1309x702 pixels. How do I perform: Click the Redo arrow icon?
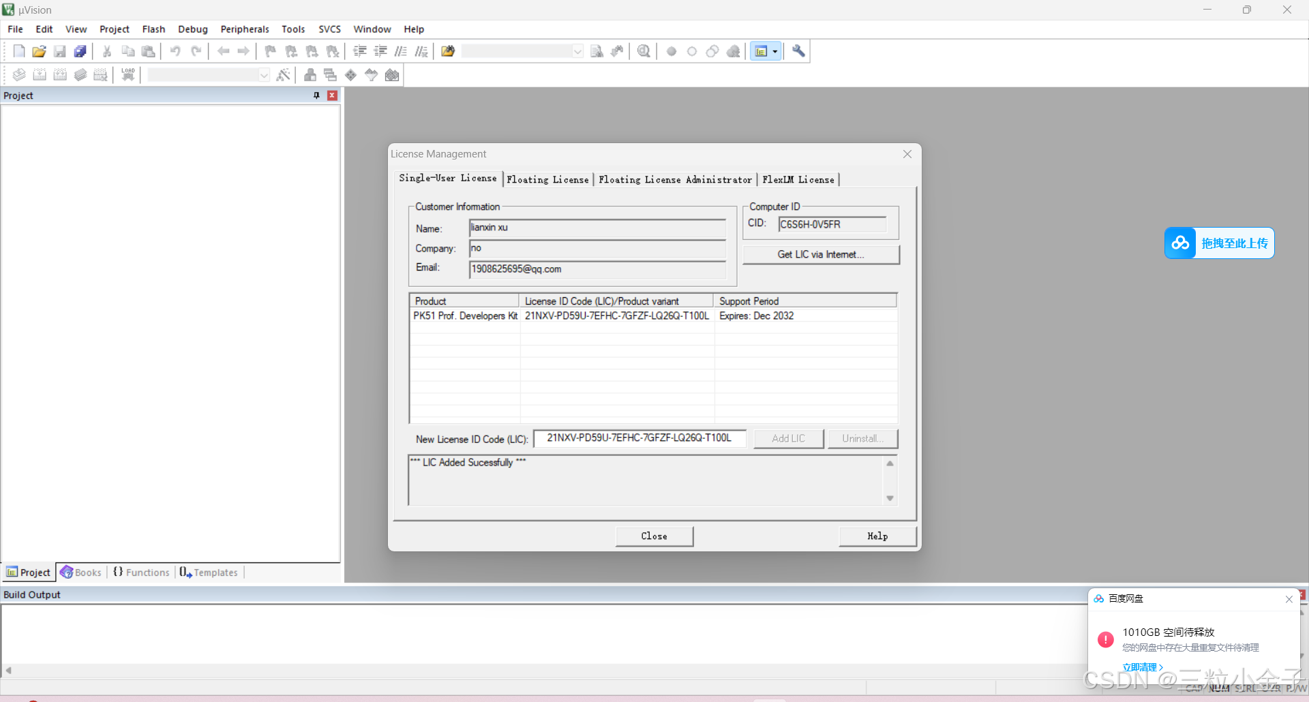(x=196, y=51)
